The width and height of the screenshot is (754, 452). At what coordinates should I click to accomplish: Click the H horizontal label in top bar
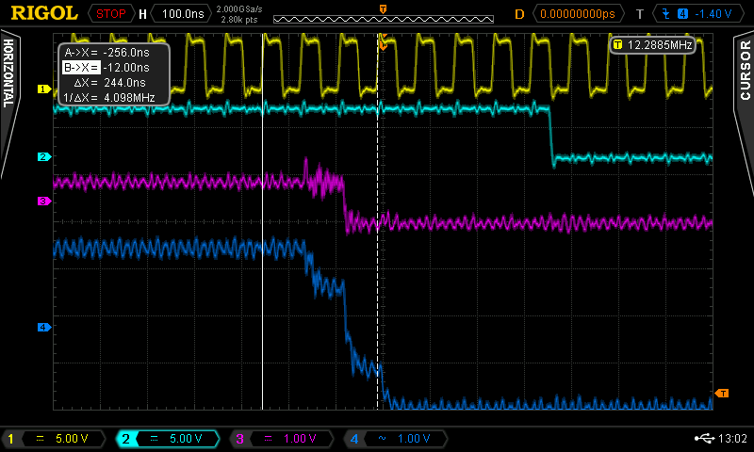(143, 14)
